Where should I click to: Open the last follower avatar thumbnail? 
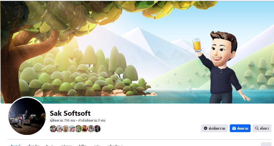click(97, 129)
